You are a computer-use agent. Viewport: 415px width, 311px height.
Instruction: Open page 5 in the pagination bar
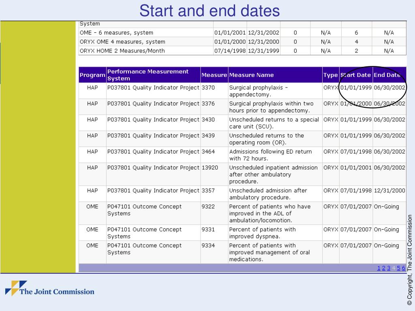coord(399,268)
